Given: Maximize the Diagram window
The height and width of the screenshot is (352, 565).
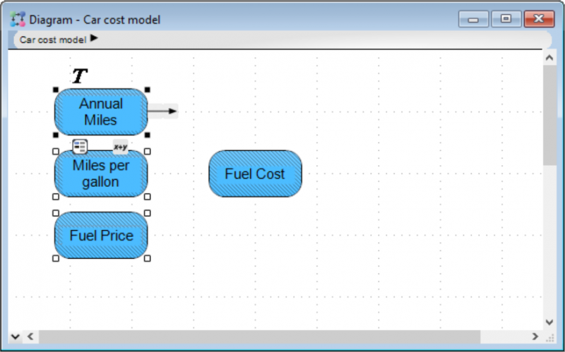Looking at the screenshot, I should pos(506,19).
